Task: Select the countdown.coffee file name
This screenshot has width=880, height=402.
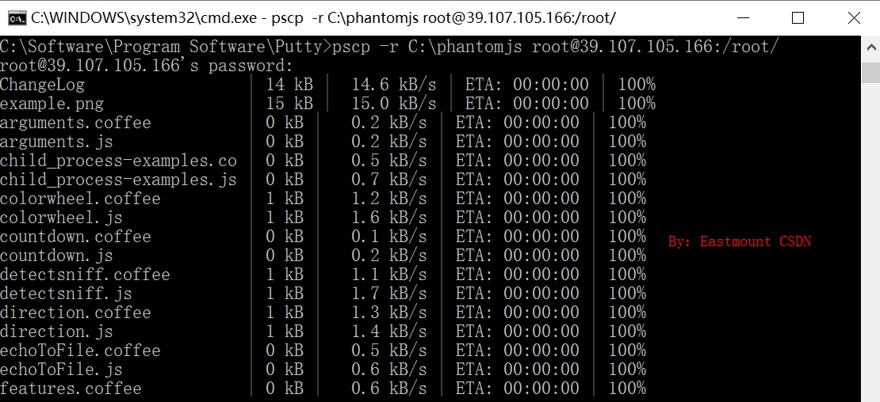Action: click(x=75, y=237)
